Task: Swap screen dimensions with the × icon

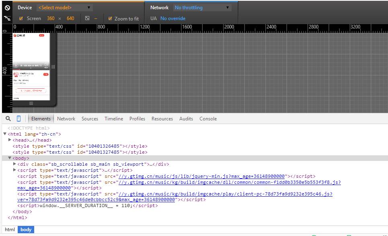Action: point(60,18)
